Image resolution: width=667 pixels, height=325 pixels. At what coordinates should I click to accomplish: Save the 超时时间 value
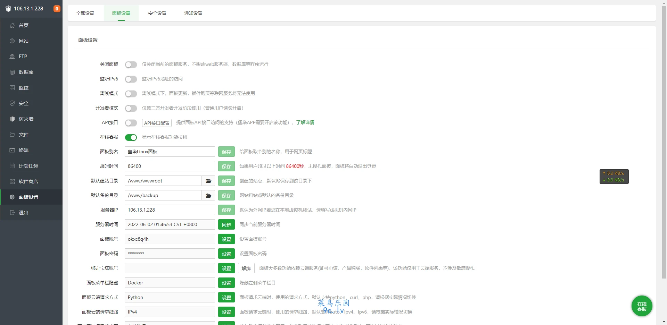point(227,166)
